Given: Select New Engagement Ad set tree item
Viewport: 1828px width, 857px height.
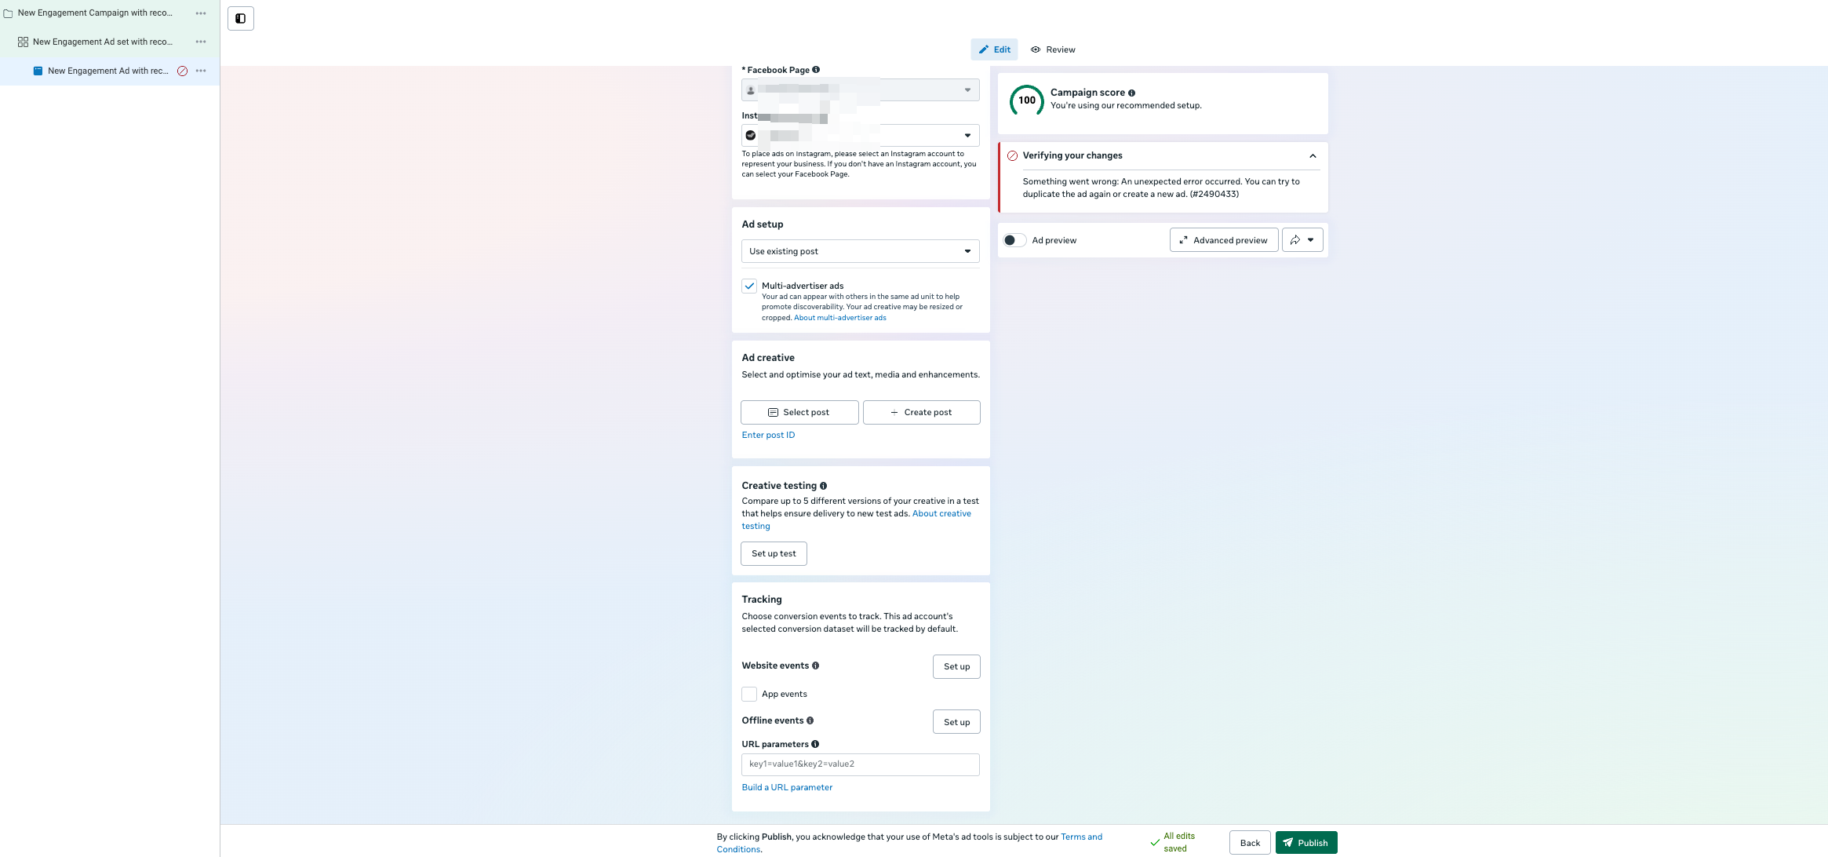Looking at the screenshot, I should (x=102, y=42).
